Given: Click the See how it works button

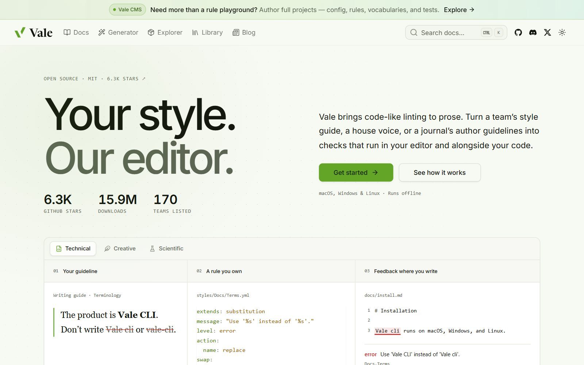Looking at the screenshot, I should pyautogui.click(x=439, y=172).
